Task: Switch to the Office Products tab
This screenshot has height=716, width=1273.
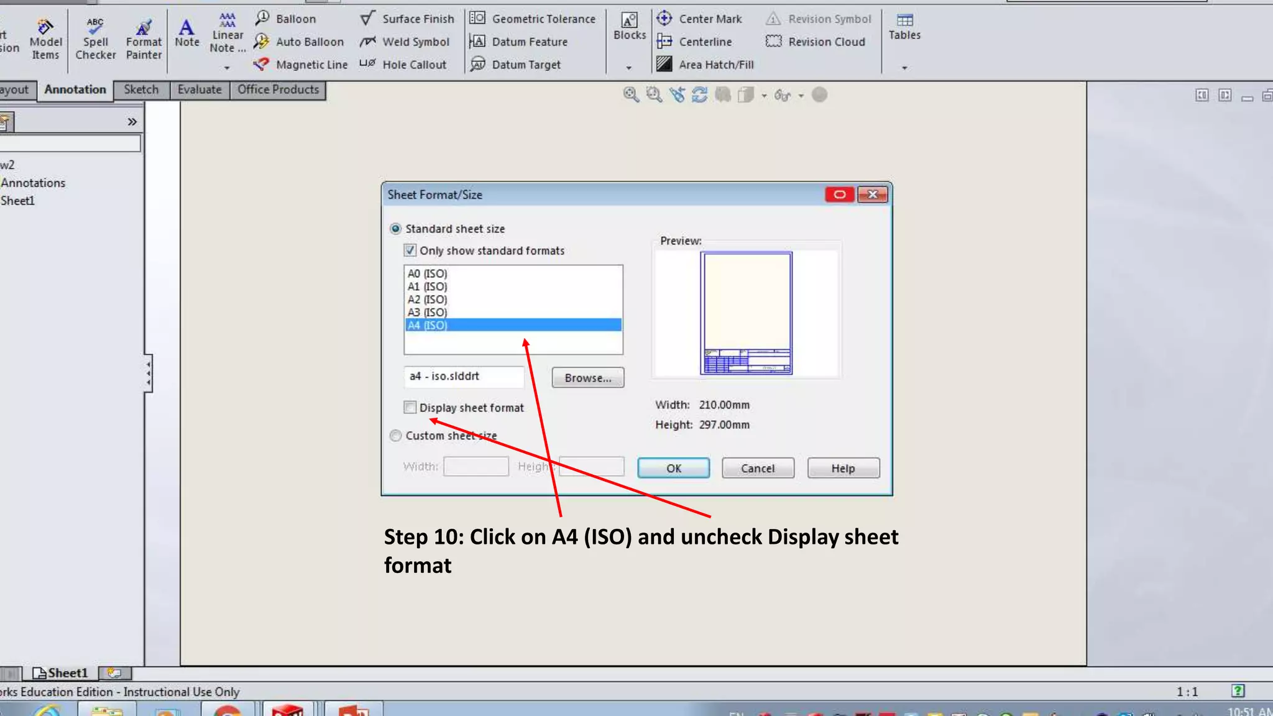Action: [278, 89]
